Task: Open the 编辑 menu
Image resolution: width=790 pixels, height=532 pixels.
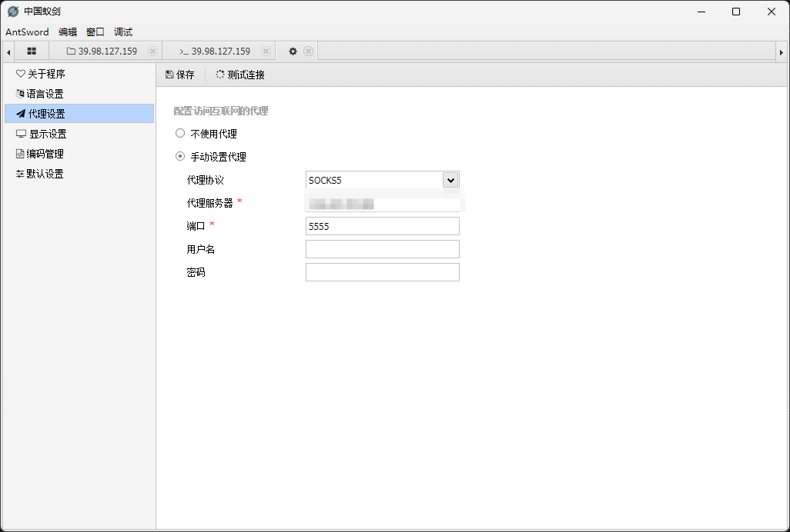Action: [68, 32]
